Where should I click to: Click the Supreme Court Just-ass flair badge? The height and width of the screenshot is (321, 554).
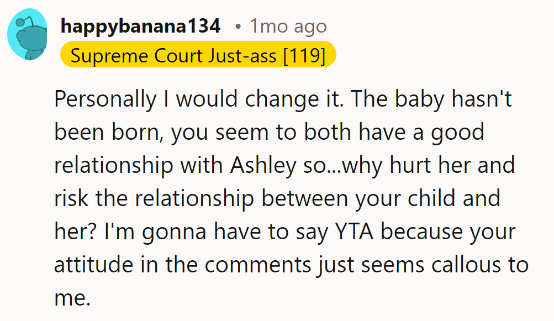tap(198, 55)
